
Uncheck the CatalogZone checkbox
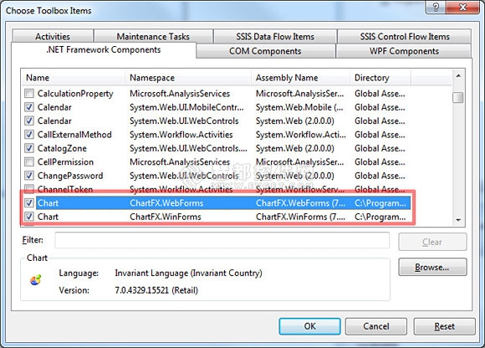pyautogui.click(x=29, y=148)
